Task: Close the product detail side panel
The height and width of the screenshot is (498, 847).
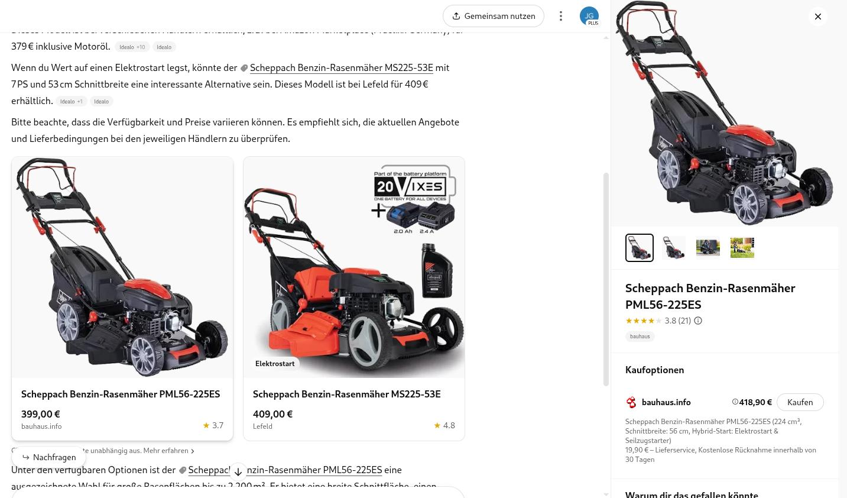Action: pos(818,17)
